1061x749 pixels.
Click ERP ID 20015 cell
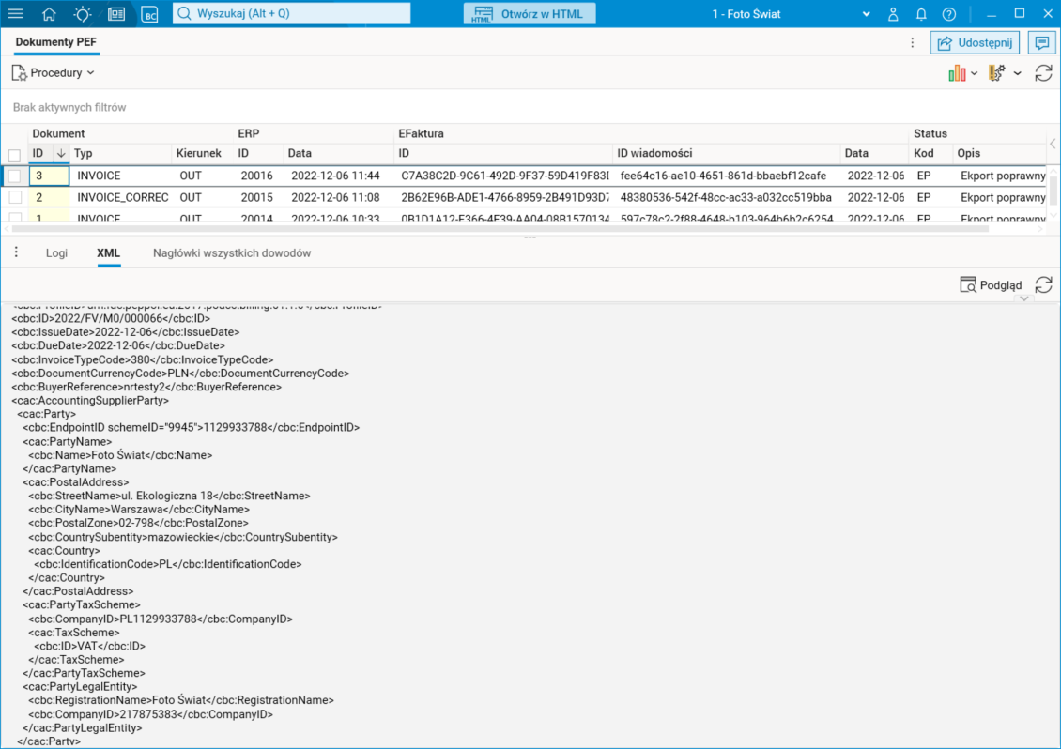coord(256,197)
